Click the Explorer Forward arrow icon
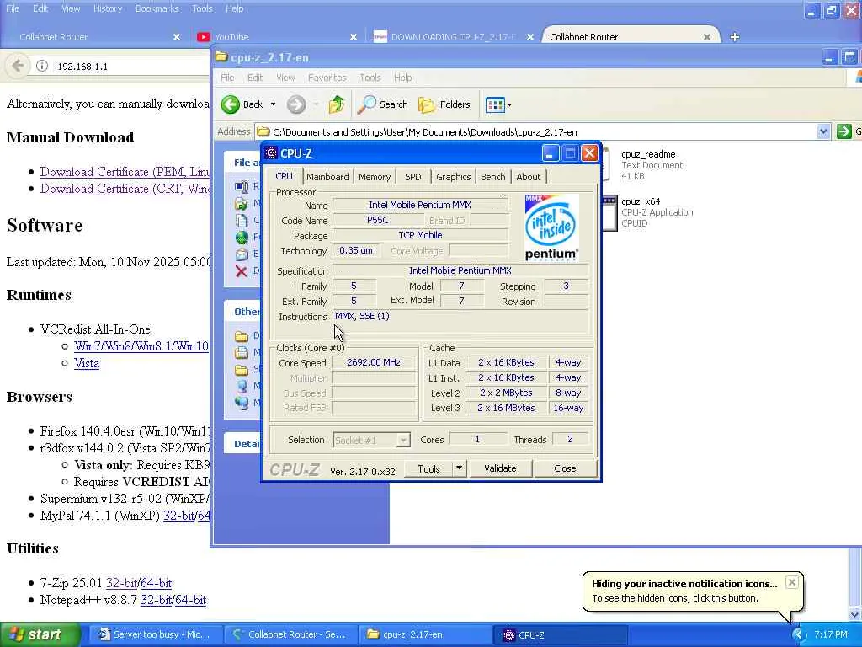The width and height of the screenshot is (862, 647). (x=295, y=104)
